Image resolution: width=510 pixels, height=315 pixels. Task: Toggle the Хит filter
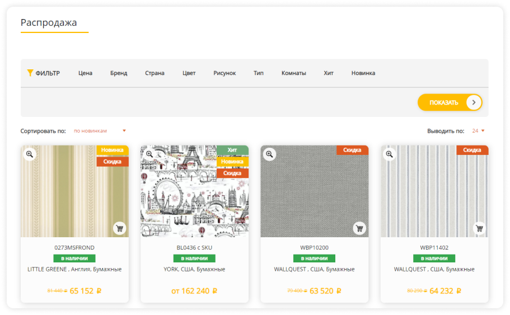329,73
